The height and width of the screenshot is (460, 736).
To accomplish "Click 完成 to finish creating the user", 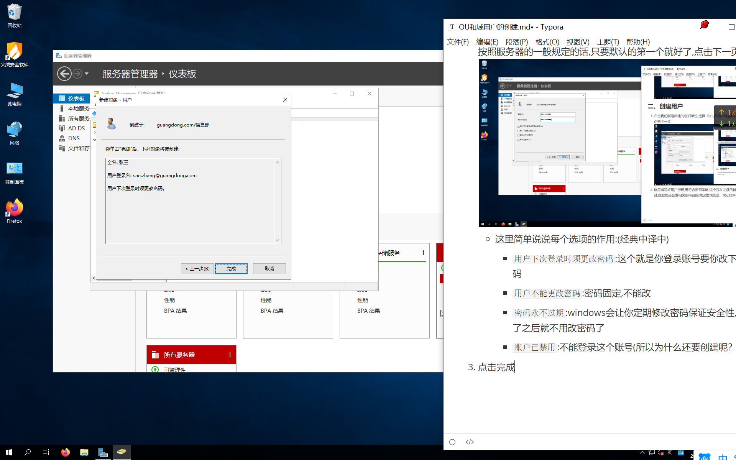I will click(x=231, y=269).
